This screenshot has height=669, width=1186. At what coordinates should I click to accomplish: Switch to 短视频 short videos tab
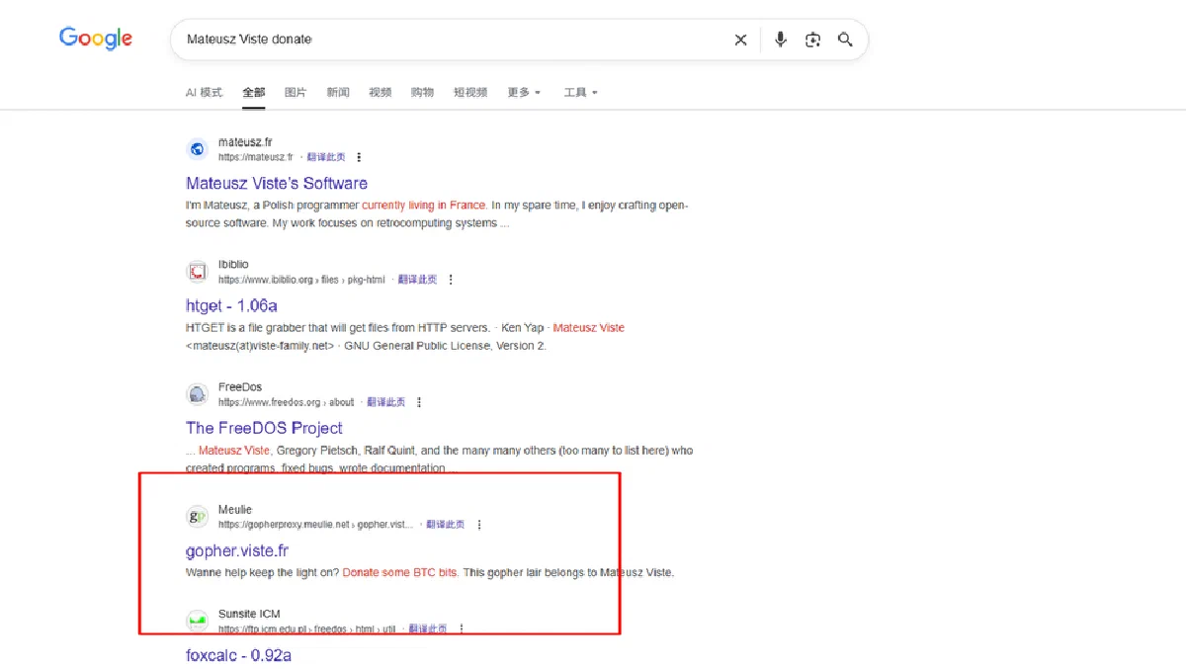[470, 92]
